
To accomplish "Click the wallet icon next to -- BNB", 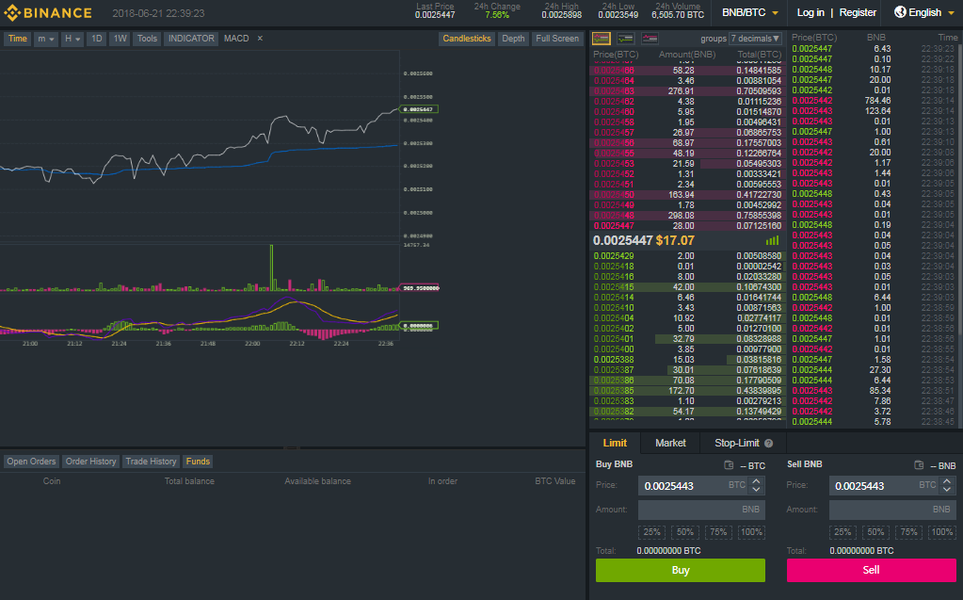I will pos(920,465).
